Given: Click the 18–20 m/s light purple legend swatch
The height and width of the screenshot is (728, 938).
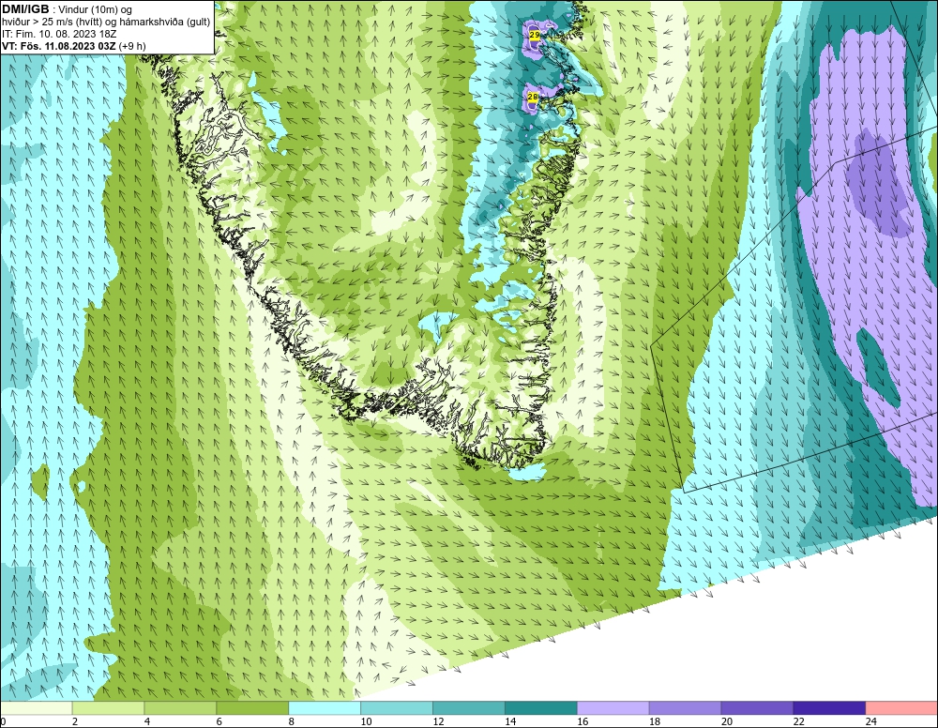Looking at the screenshot, I should [685, 708].
